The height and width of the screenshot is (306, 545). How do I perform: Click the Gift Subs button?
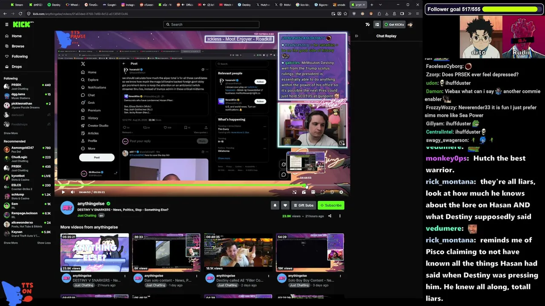(303, 205)
